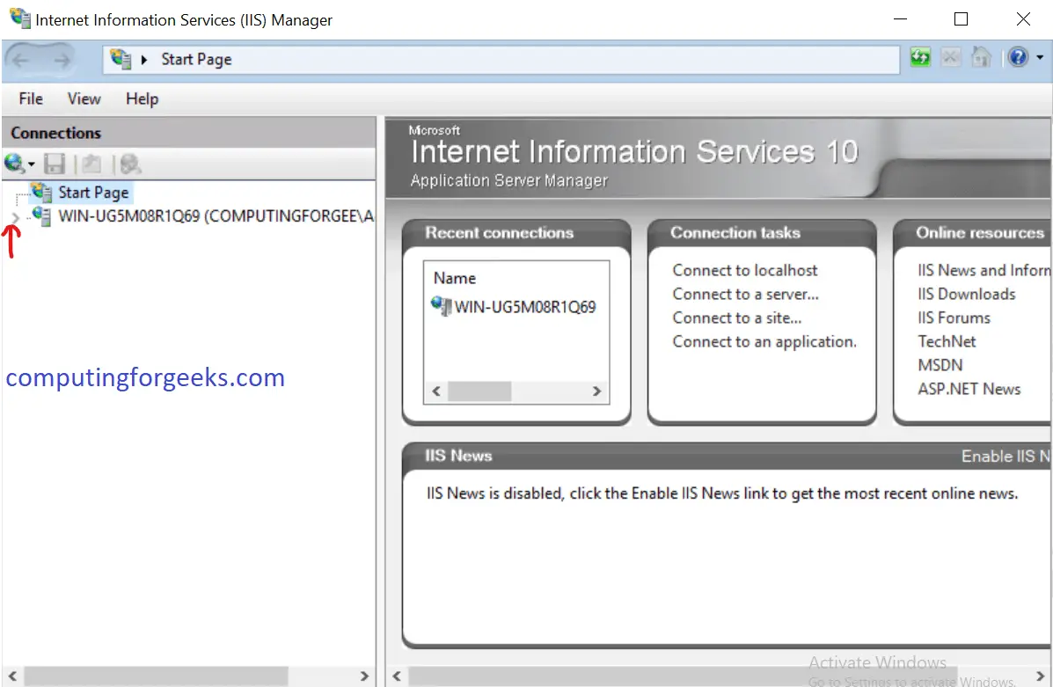Click Connect to a server link
The width and height of the screenshot is (1053, 687).
(x=745, y=294)
